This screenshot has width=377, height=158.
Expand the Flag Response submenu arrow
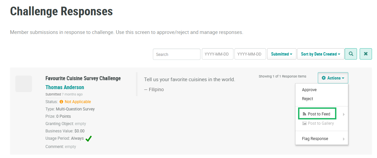tap(343, 139)
